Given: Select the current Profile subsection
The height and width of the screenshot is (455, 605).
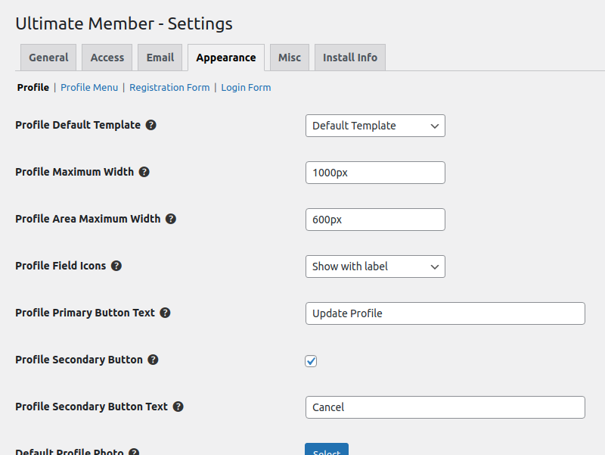Looking at the screenshot, I should pyautogui.click(x=33, y=88).
